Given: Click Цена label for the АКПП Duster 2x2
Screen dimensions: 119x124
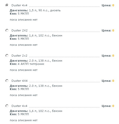Looking at the screenshot, I should click(106, 56).
